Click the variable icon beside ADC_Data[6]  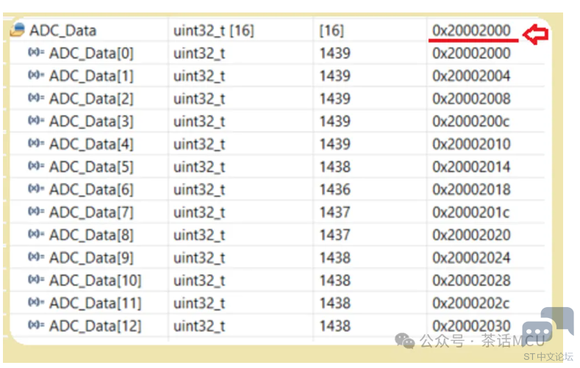pos(36,189)
